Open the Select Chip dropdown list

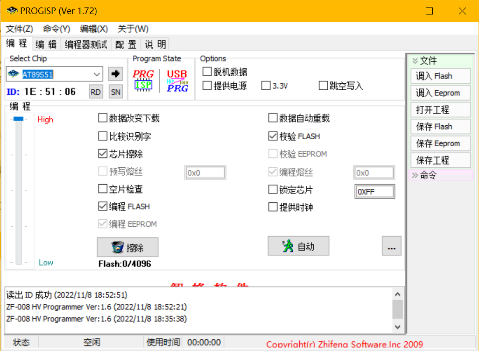[97, 74]
